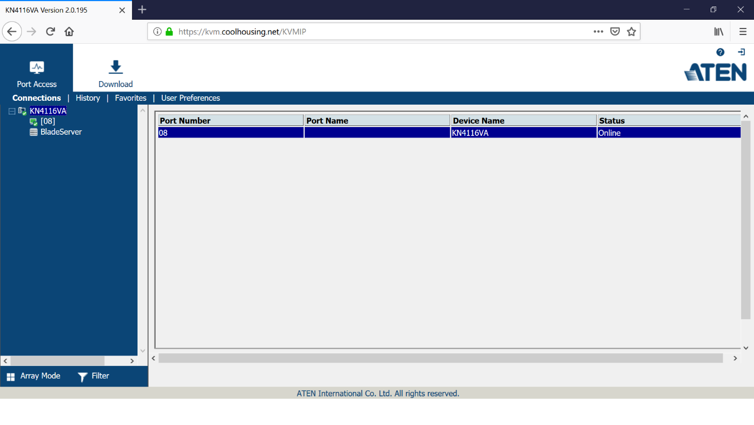The height and width of the screenshot is (425, 754).
Task: Click table scroll-down arrow
Action: coord(746,348)
